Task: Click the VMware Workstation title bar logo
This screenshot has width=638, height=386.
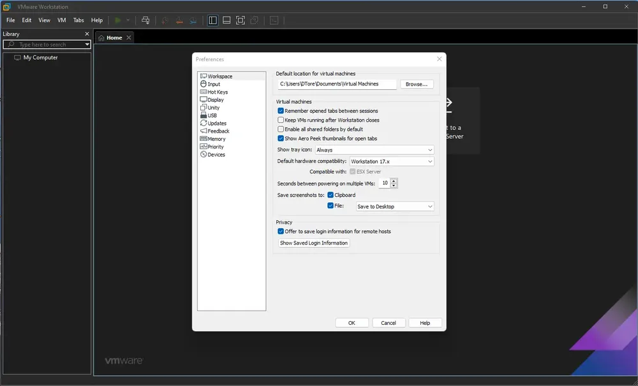Action: pos(6,6)
